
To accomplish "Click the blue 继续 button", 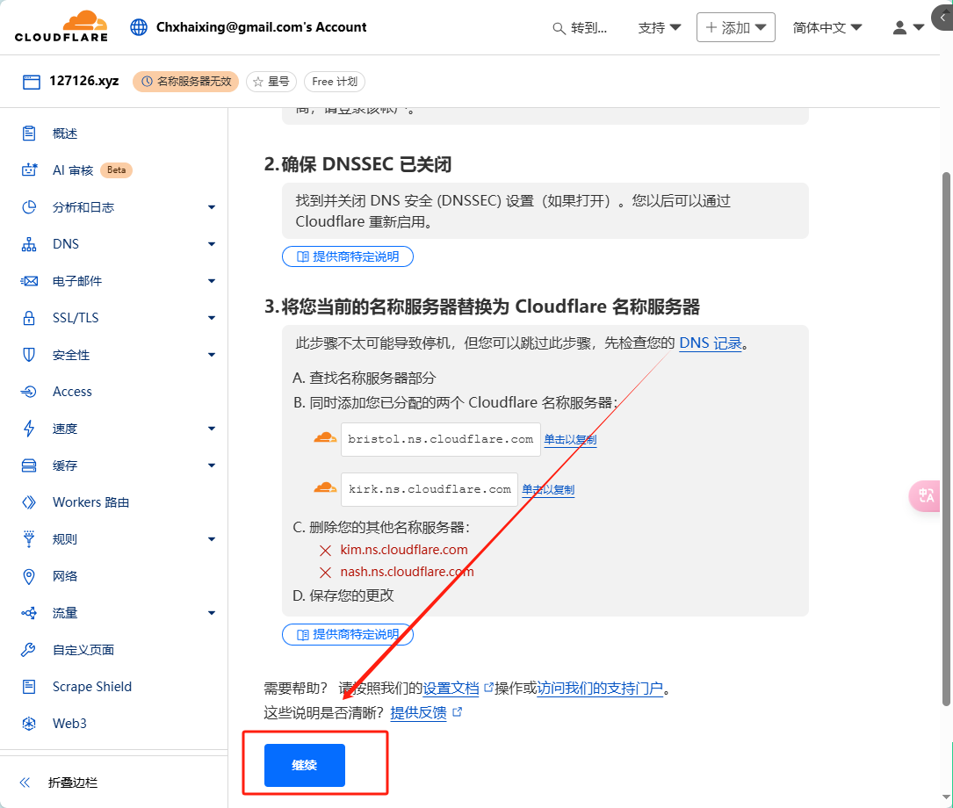I will point(305,766).
